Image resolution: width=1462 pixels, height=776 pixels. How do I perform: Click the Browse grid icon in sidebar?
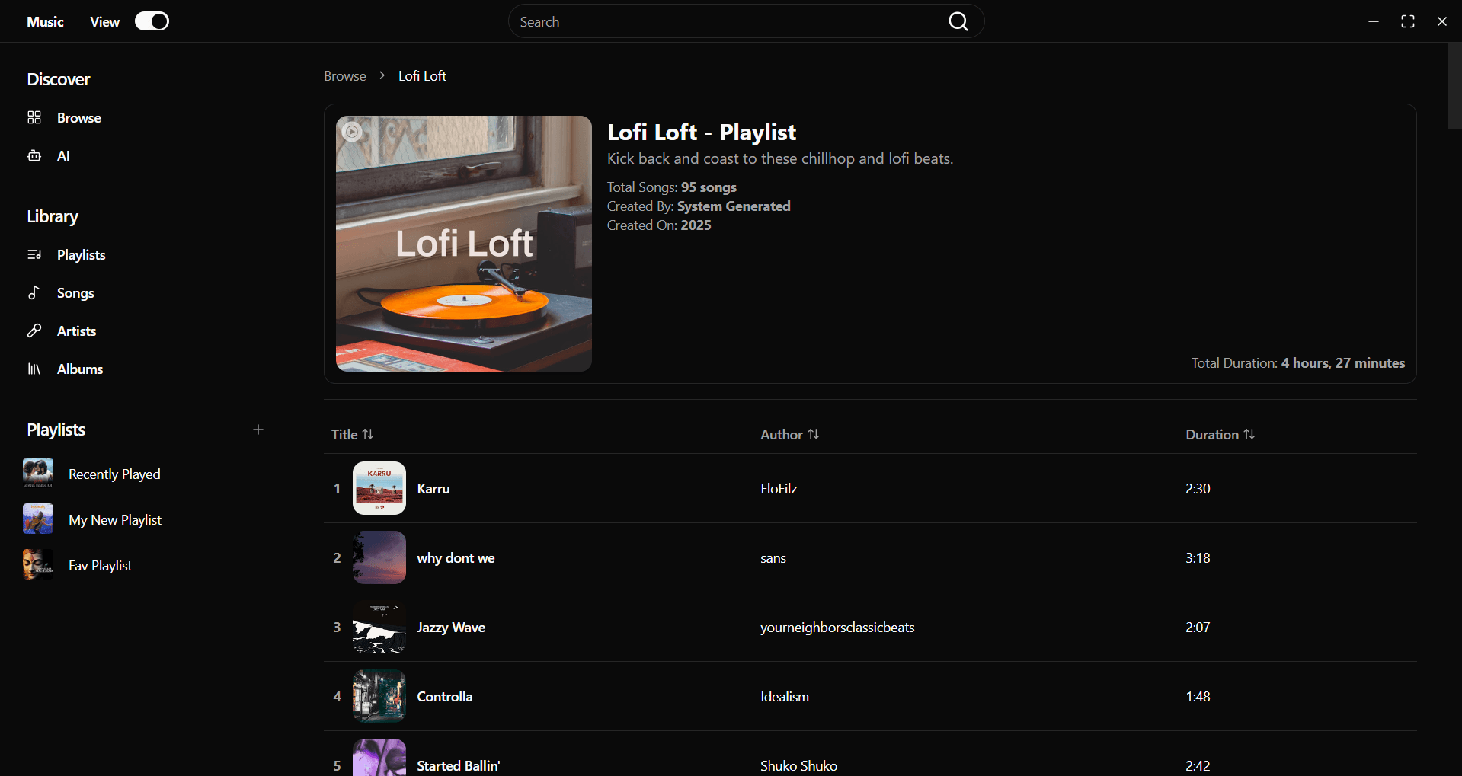pos(34,117)
